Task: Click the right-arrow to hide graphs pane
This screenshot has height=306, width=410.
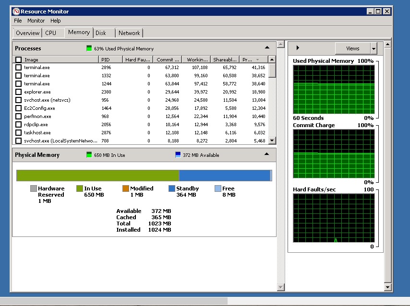Action: tap(298, 48)
